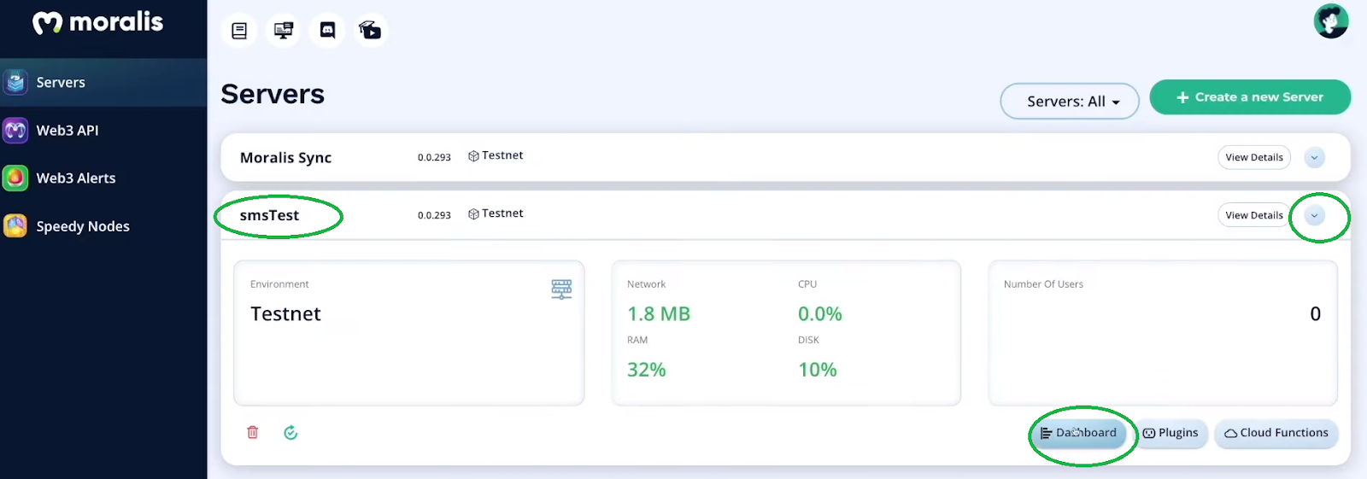Click Create a new Server button
This screenshot has height=479, width=1367.
[x=1250, y=97]
